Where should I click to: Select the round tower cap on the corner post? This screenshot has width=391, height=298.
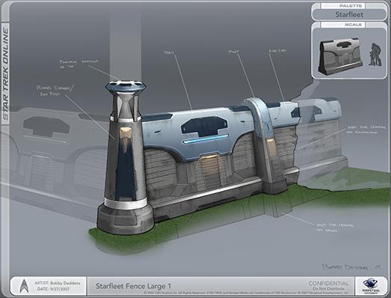(x=126, y=86)
